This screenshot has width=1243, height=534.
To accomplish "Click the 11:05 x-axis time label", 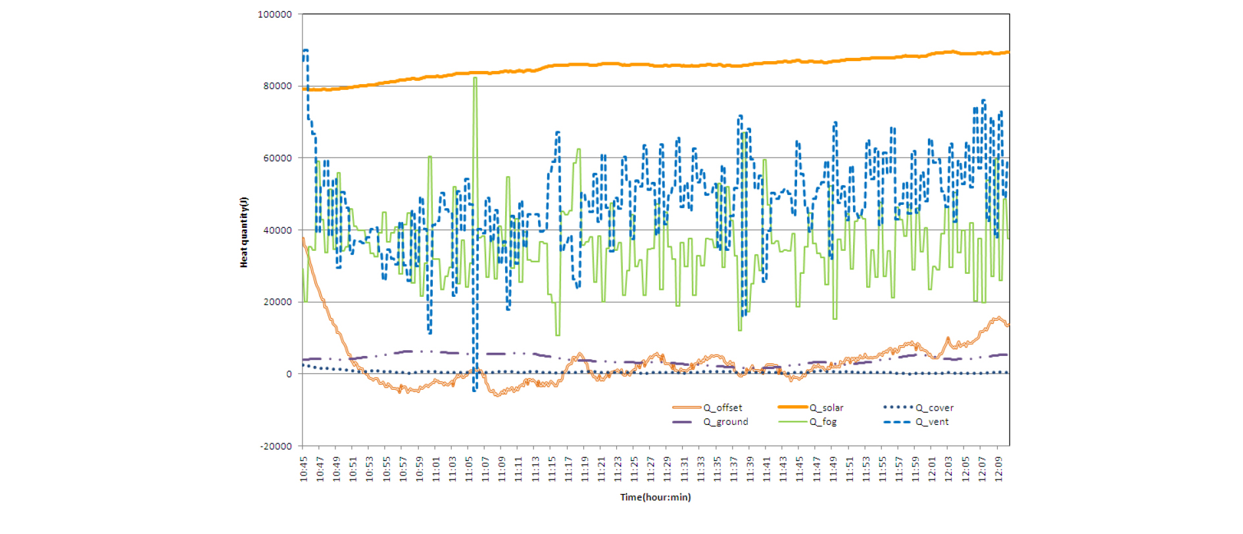I will (x=469, y=469).
